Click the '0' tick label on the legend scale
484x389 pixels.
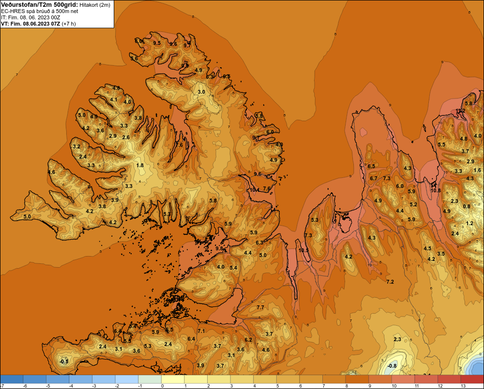(x=163, y=386)
